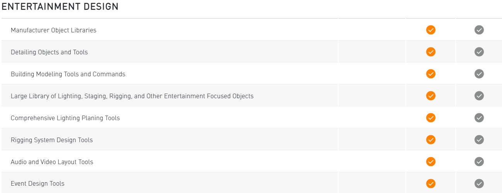Click gray checkmark for Comprehensive Lighting Planing Tools
The image size is (502, 193).
(x=479, y=117)
